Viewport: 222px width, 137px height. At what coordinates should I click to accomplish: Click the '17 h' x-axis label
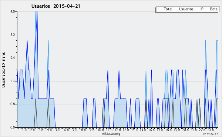coord(160,130)
